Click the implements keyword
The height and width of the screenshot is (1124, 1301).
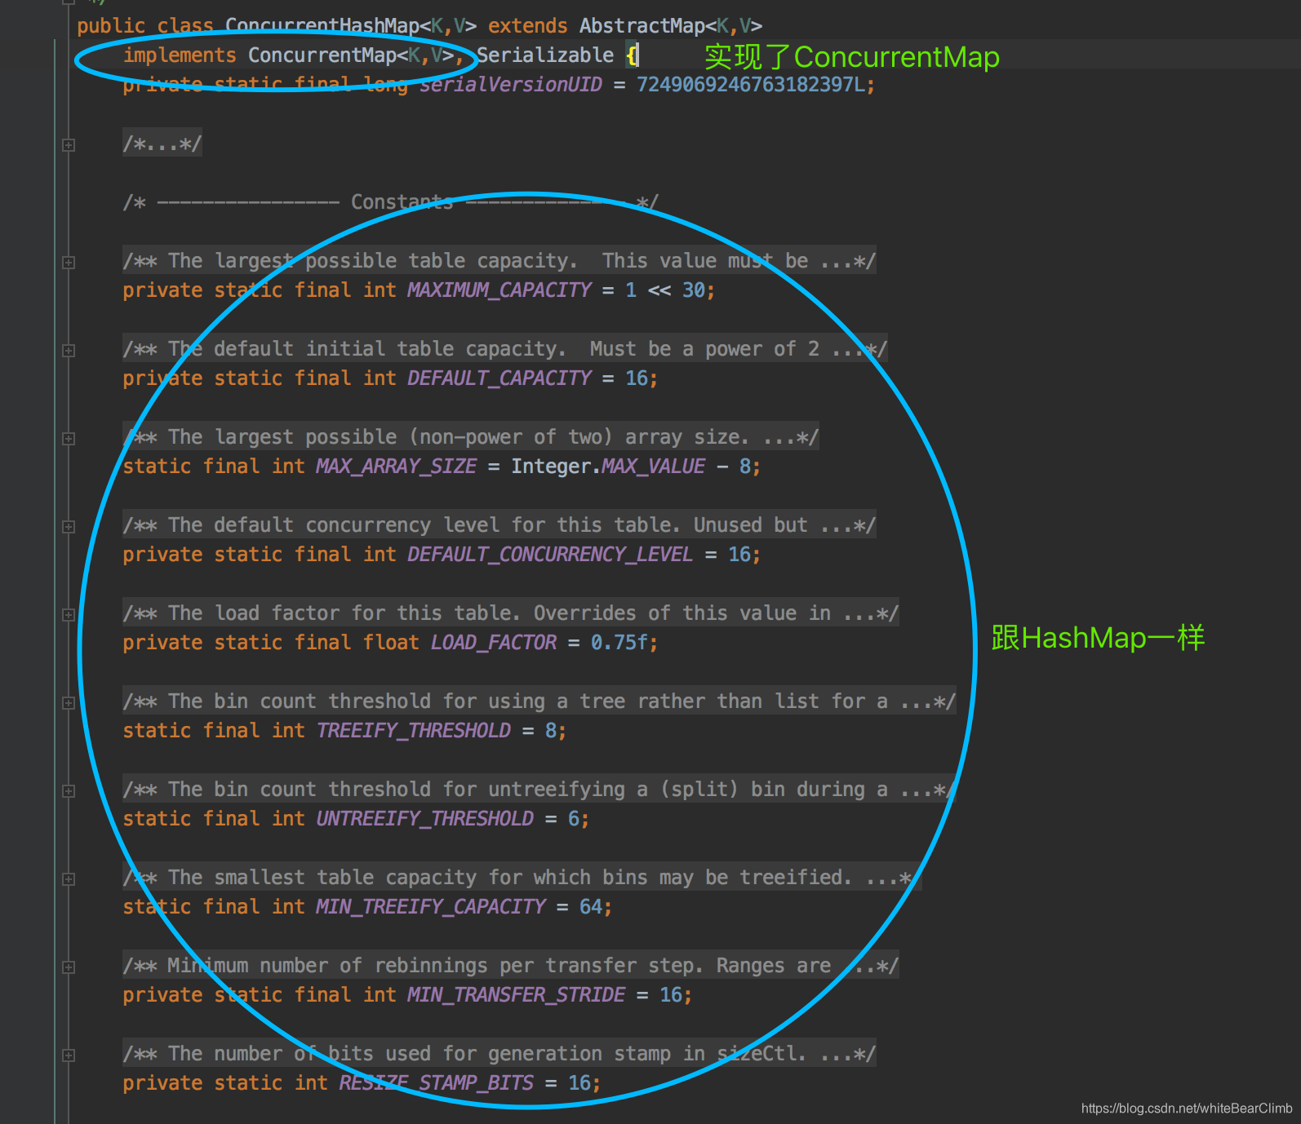[180, 55]
